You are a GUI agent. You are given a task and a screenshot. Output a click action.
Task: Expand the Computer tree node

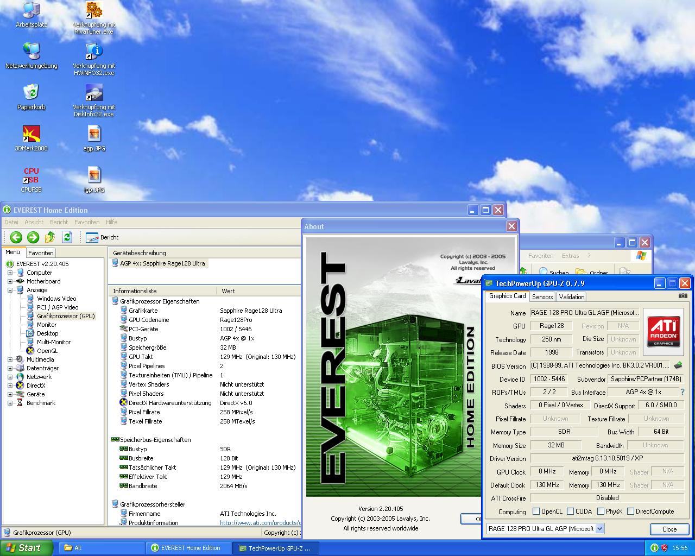point(10,273)
